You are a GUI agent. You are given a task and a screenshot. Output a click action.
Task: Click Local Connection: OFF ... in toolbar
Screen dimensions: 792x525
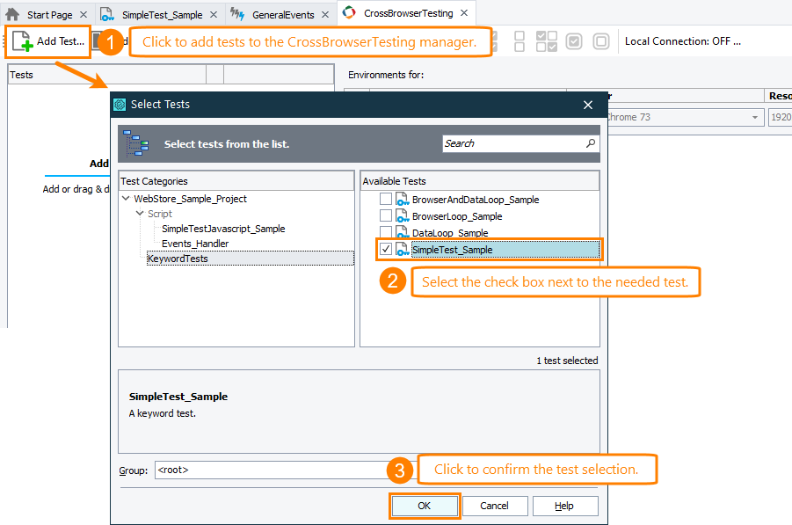pos(682,41)
